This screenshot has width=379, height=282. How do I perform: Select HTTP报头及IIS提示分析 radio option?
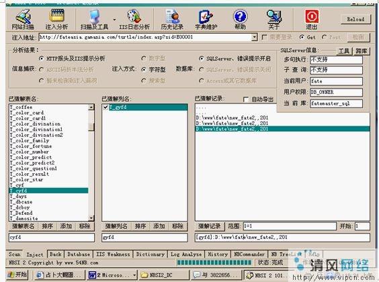pyautogui.click(x=42, y=58)
